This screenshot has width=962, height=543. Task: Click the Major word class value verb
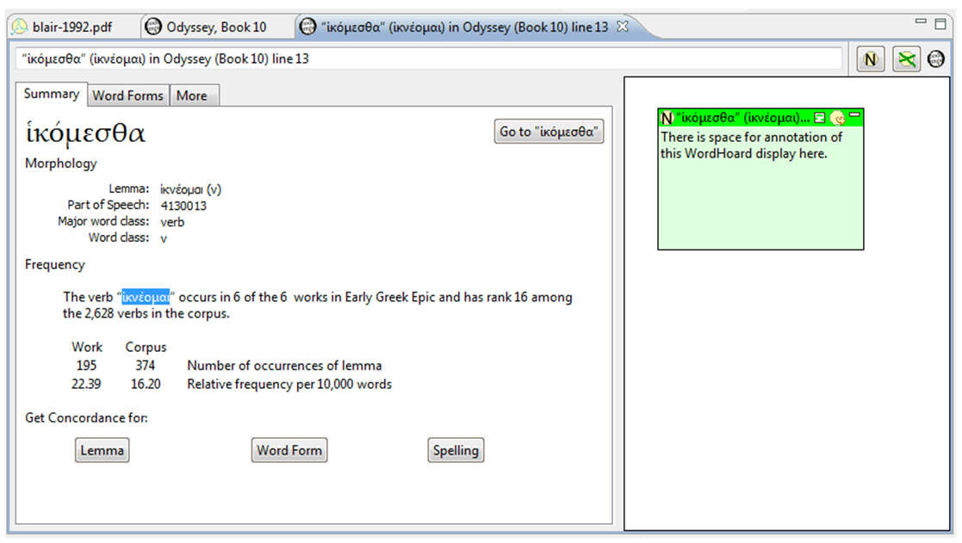(x=172, y=222)
